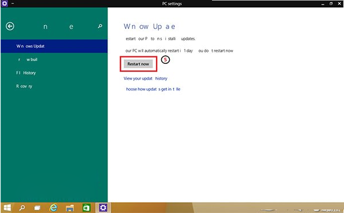Open File History in the sidebar
344x213 pixels.
tap(54, 73)
